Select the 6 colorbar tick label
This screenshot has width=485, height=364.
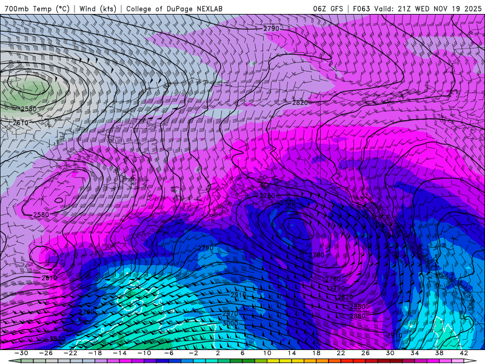[242, 353]
